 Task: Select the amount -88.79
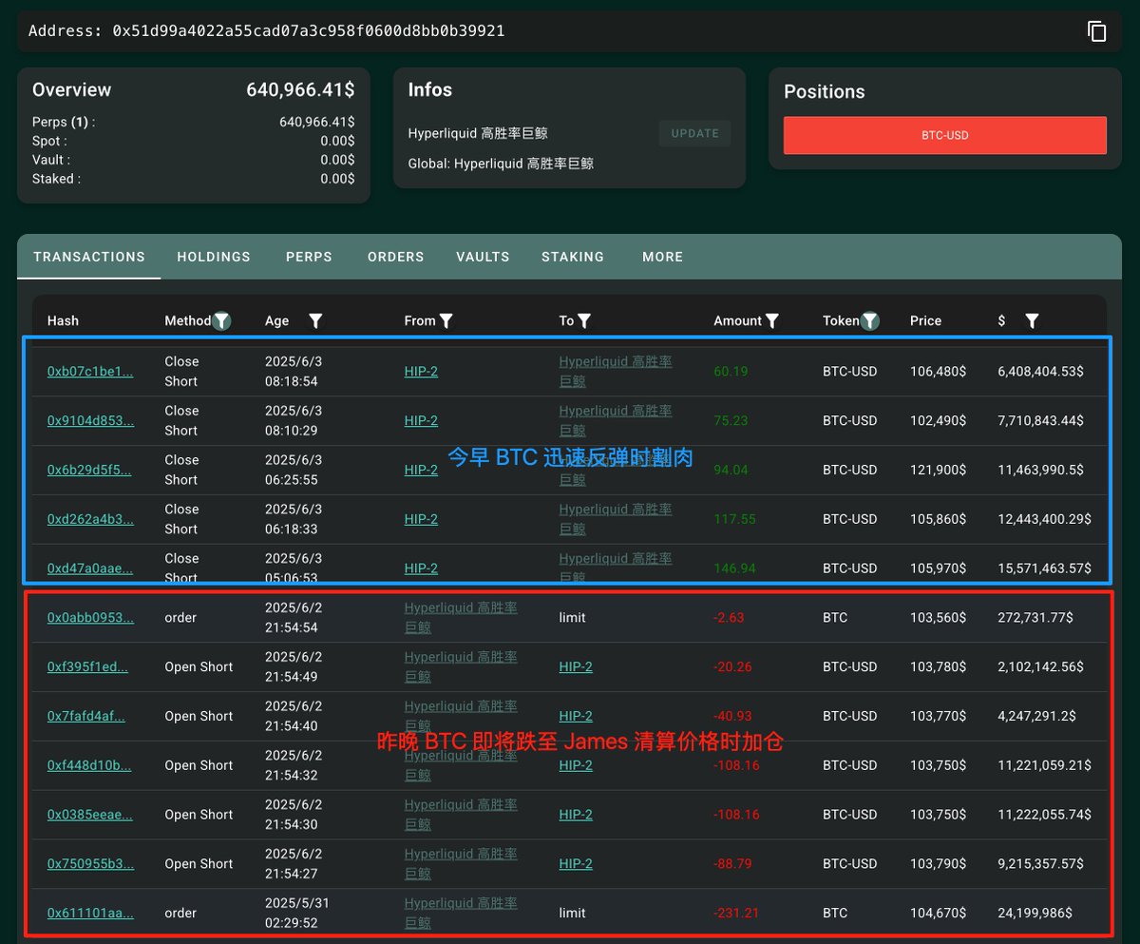[732, 864]
